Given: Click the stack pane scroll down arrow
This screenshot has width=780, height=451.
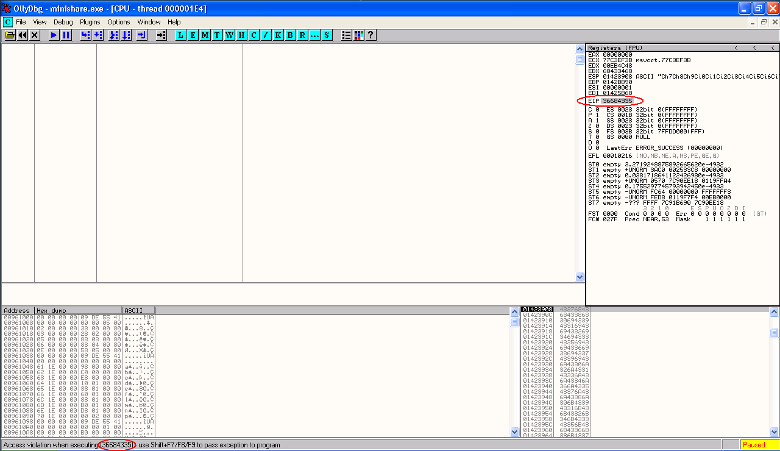Looking at the screenshot, I should pyautogui.click(x=774, y=432).
